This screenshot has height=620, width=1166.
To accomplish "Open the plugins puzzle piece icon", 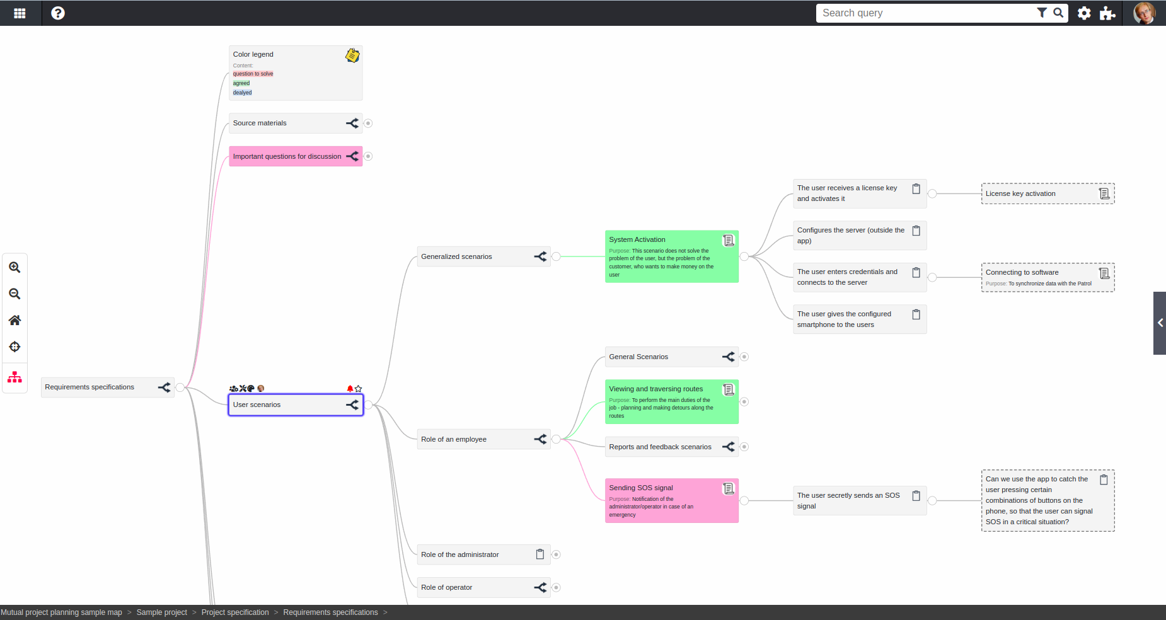I will pos(1107,13).
